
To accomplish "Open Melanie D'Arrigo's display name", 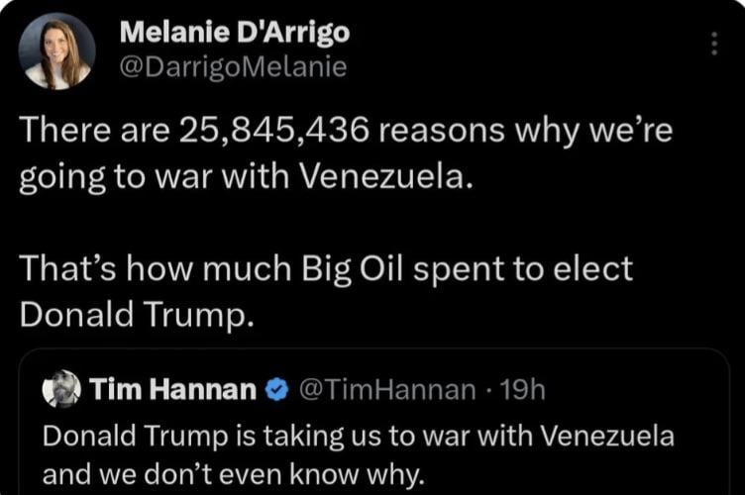I will point(234,33).
